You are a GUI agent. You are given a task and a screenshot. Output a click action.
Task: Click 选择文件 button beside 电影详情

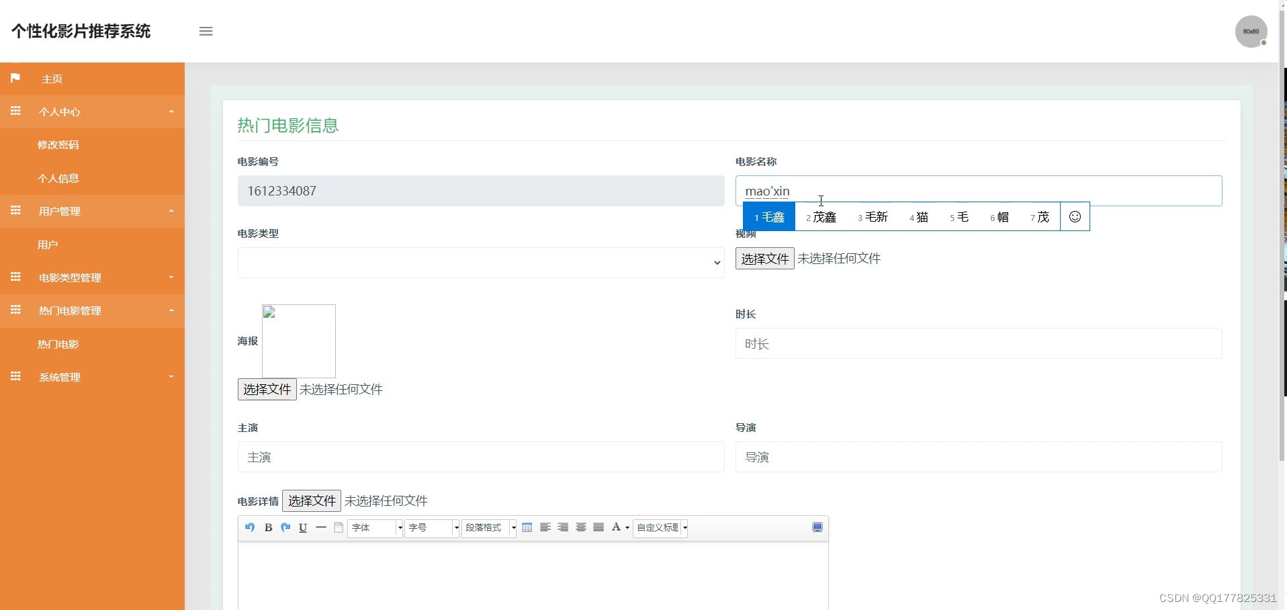pyautogui.click(x=312, y=500)
